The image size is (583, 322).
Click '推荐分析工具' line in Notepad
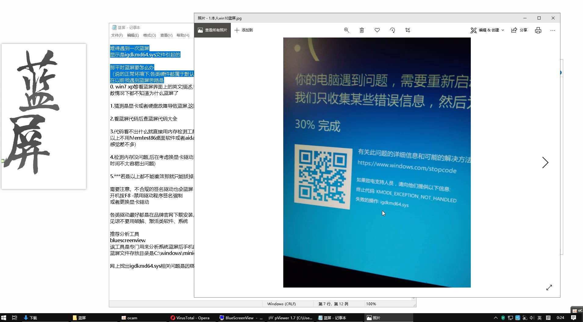click(125, 234)
